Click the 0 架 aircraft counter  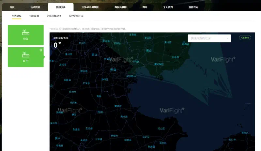[57, 45]
